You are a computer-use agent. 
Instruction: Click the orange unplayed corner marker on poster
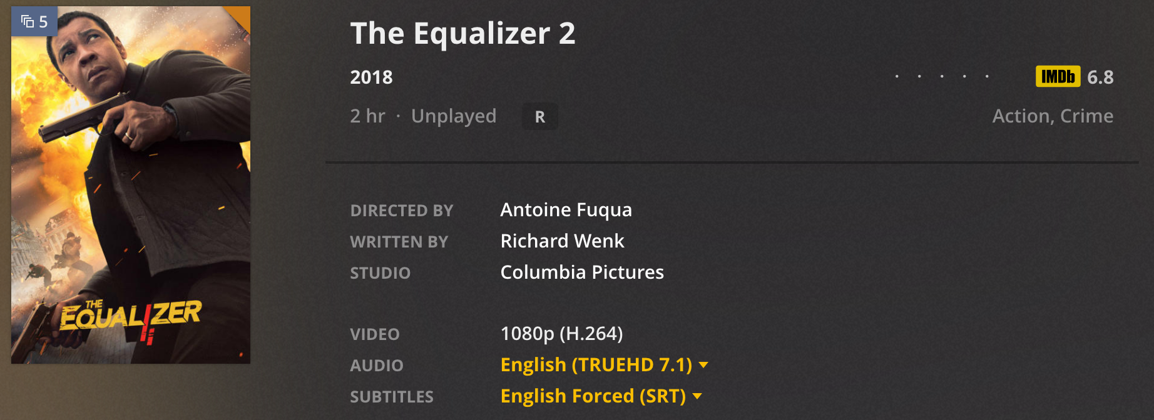pyautogui.click(x=241, y=16)
